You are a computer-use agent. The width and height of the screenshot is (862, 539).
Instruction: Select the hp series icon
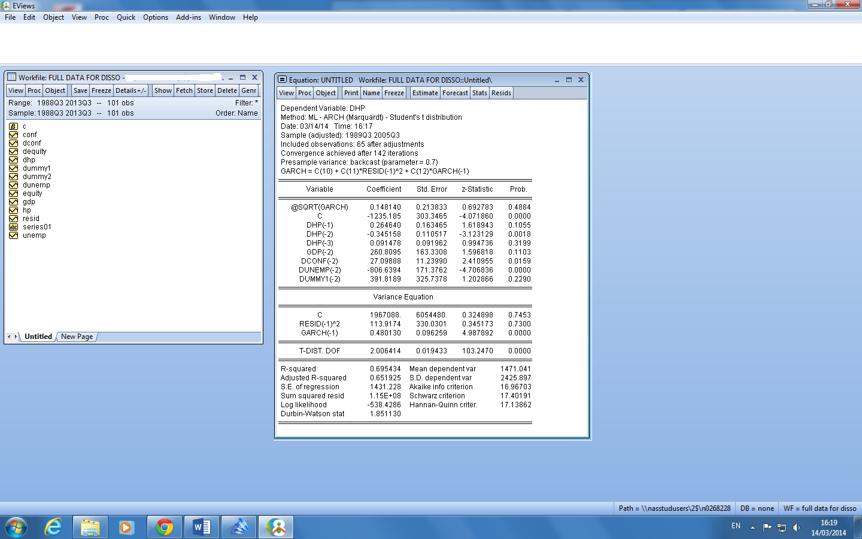click(13, 210)
